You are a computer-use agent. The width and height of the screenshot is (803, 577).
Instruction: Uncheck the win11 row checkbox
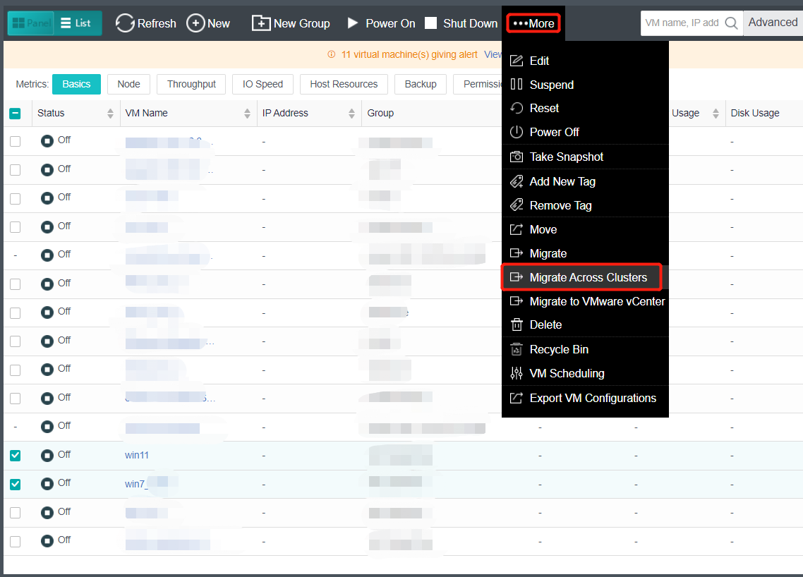pyautogui.click(x=16, y=456)
